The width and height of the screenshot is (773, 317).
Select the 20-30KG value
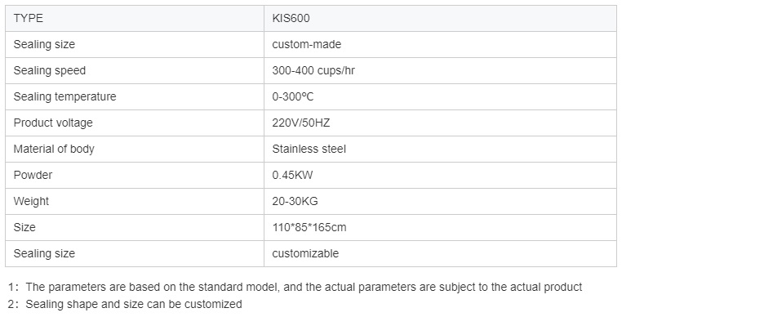point(295,202)
